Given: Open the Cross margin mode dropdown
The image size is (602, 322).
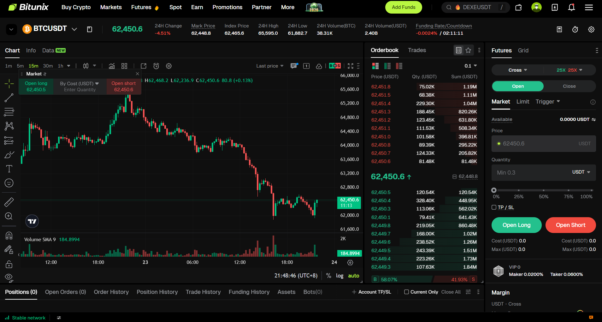Looking at the screenshot, I should 518,70.
